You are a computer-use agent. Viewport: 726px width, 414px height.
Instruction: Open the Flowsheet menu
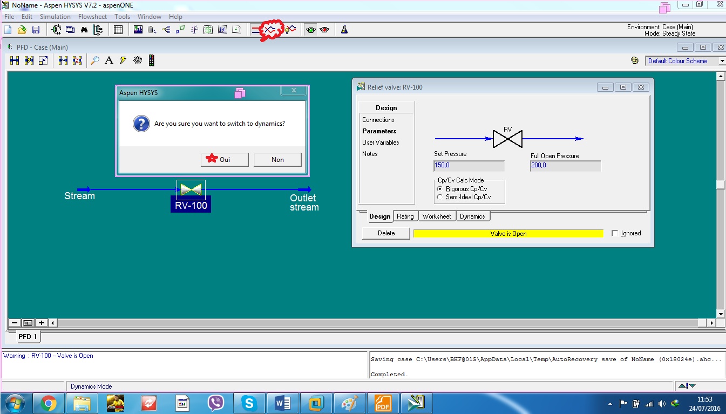(x=92, y=17)
